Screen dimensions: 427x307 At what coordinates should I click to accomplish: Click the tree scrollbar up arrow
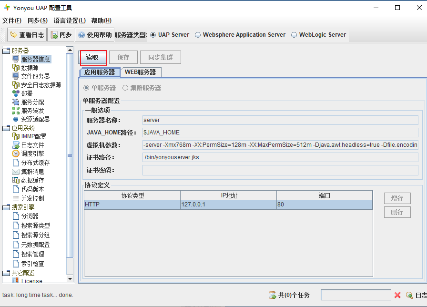(x=70, y=50)
